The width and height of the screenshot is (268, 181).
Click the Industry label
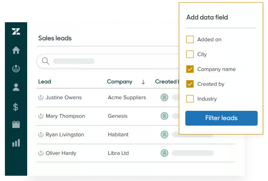click(207, 99)
